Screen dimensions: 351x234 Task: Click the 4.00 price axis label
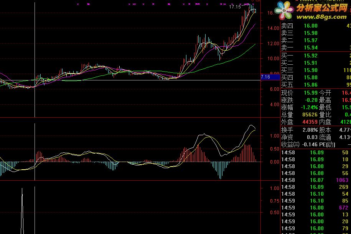coord(274,105)
